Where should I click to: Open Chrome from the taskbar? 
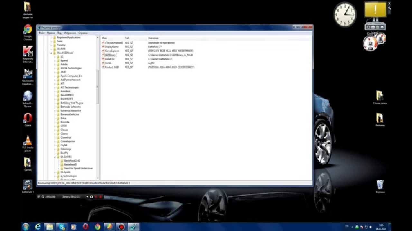coord(98,227)
